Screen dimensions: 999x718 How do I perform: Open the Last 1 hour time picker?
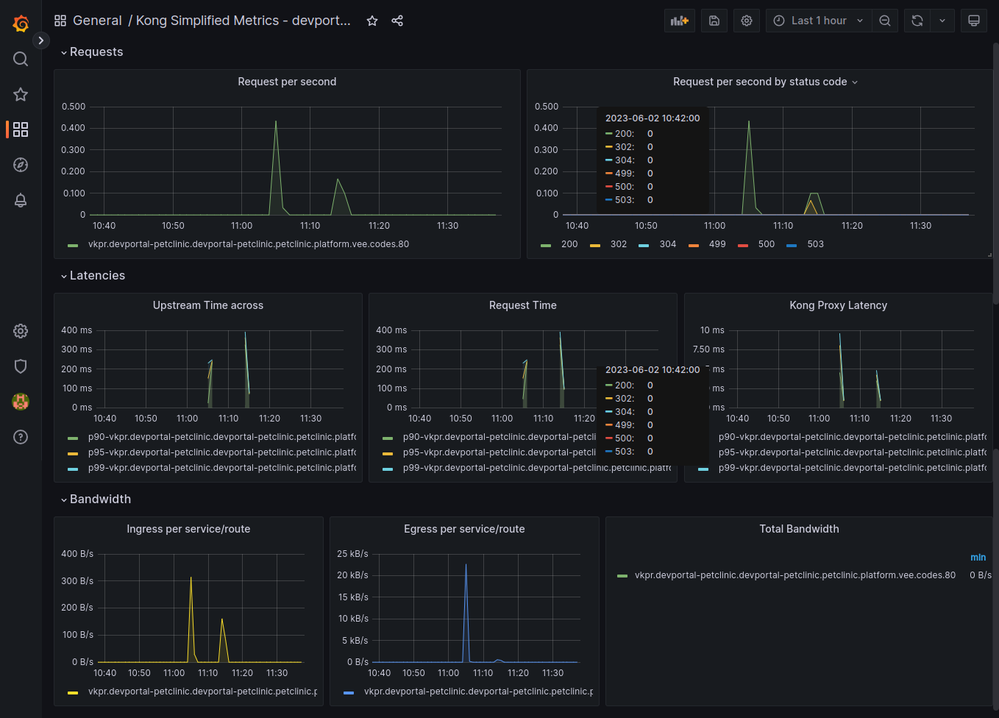tap(818, 21)
